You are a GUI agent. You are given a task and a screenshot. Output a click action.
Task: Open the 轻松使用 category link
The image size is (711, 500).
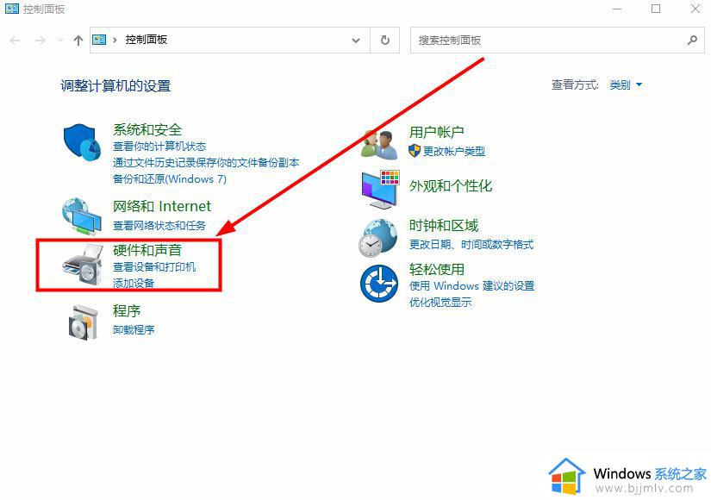pos(436,269)
